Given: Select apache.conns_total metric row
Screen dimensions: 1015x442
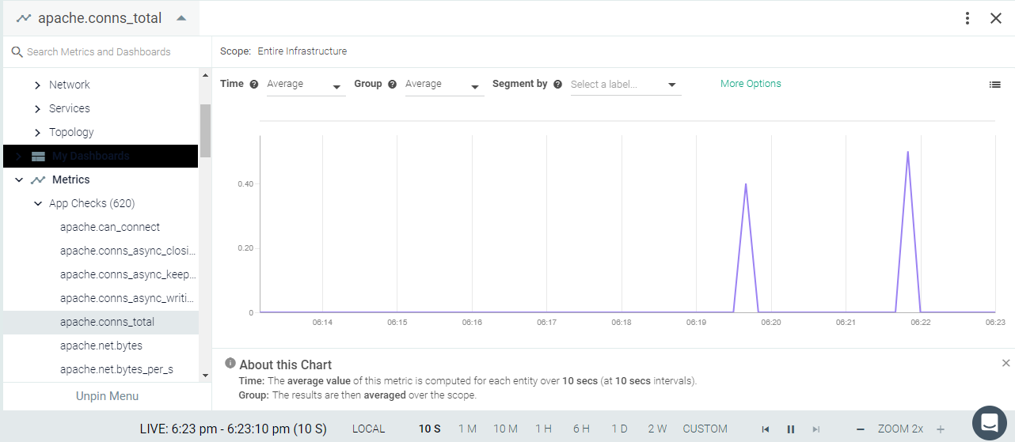Looking at the screenshot, I should tap(101, 322).
